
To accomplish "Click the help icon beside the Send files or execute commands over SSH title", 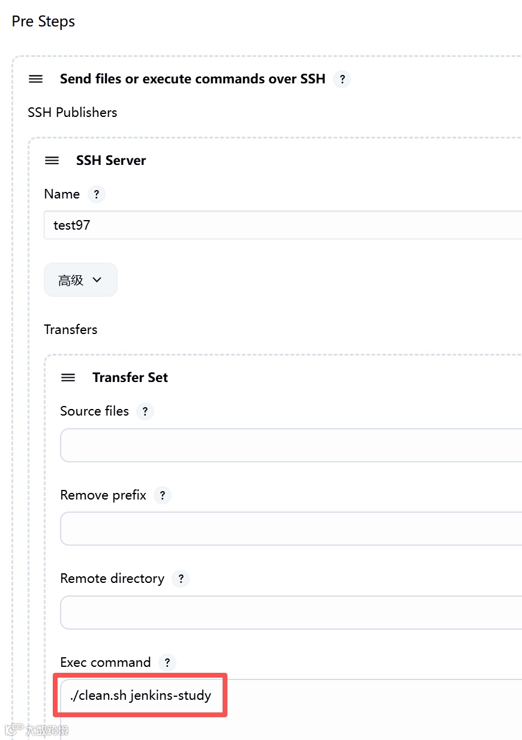I will pos(342,79).
